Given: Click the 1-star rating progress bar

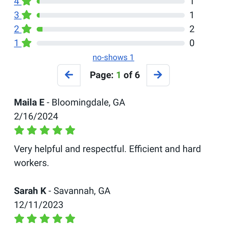Looking at the screenshot, I should click(111, 43).
